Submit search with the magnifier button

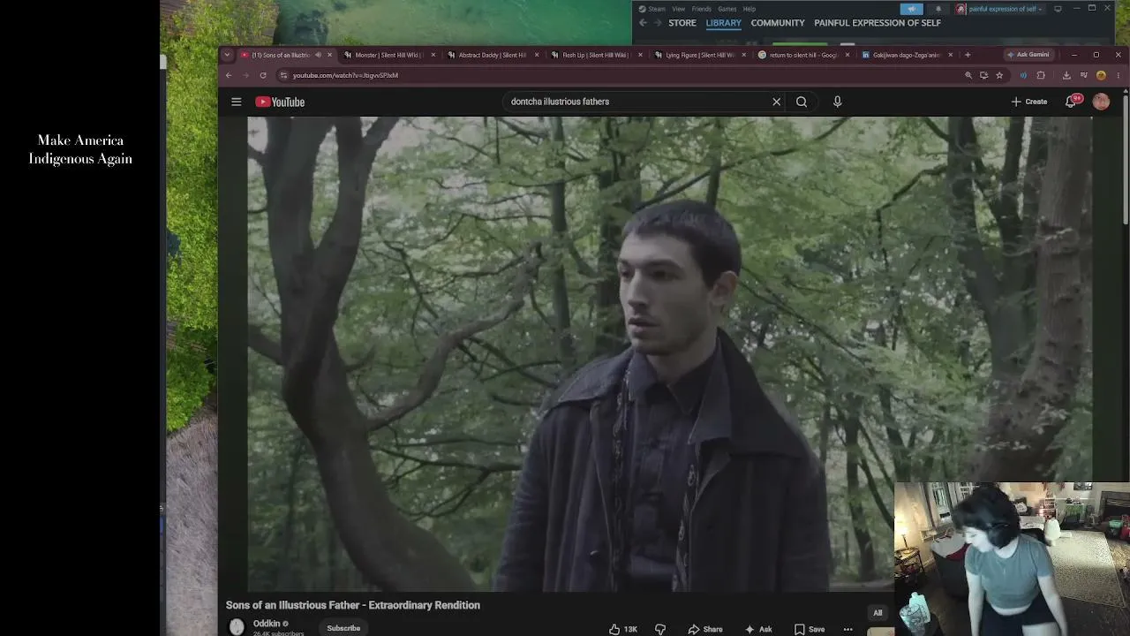802,102
